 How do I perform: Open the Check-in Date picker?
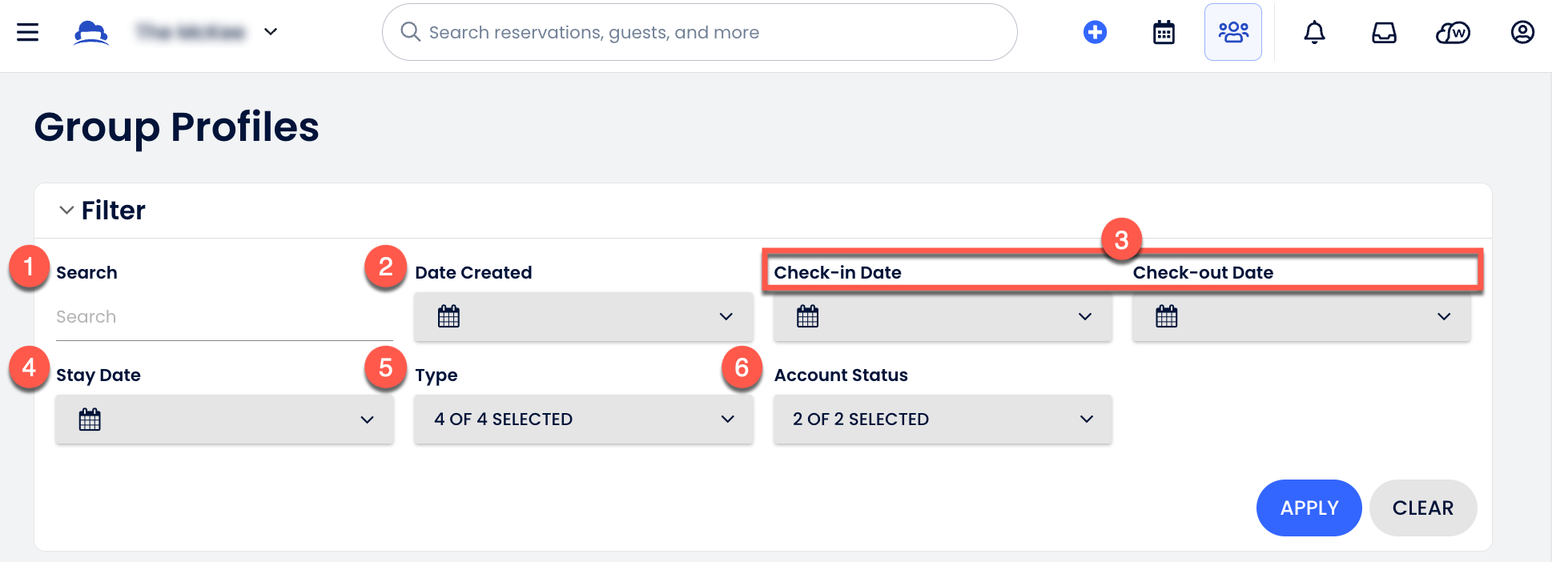[943, 317]
